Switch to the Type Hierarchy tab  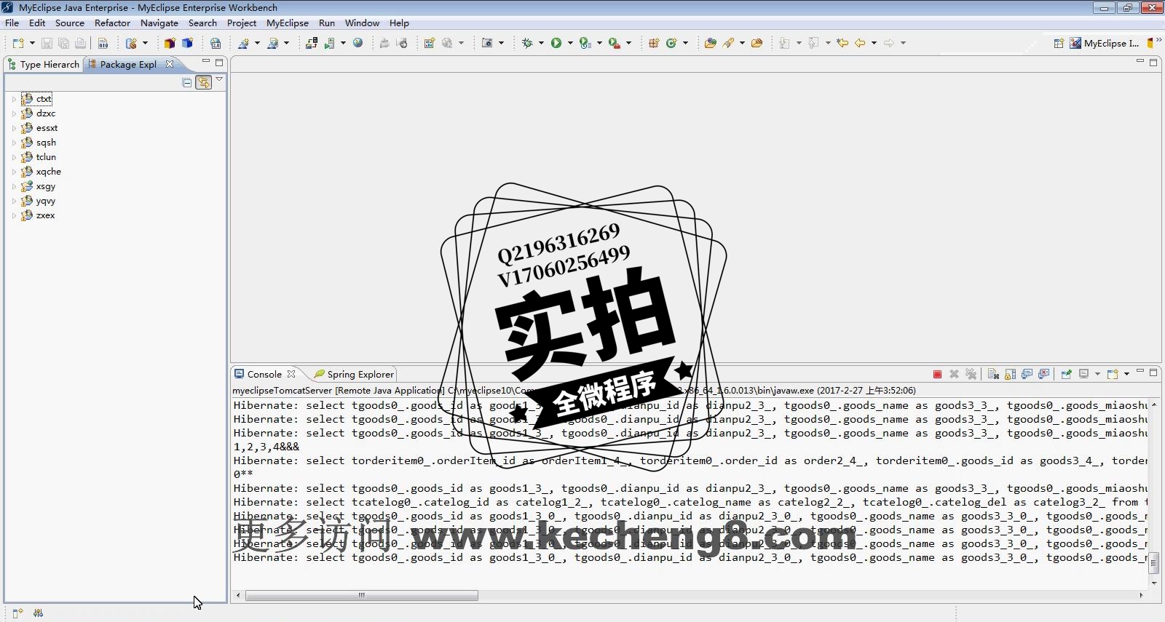(44, 64)
